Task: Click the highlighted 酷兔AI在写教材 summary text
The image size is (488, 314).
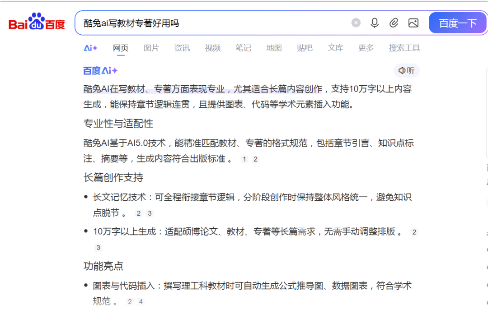Action: coord(202,89)
